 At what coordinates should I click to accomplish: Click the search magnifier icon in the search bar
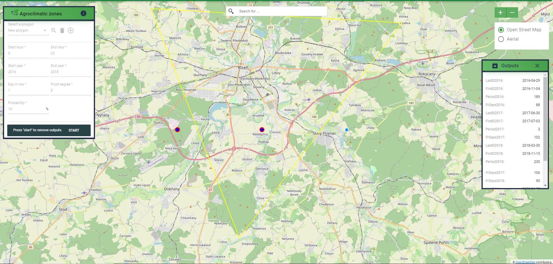231,11
